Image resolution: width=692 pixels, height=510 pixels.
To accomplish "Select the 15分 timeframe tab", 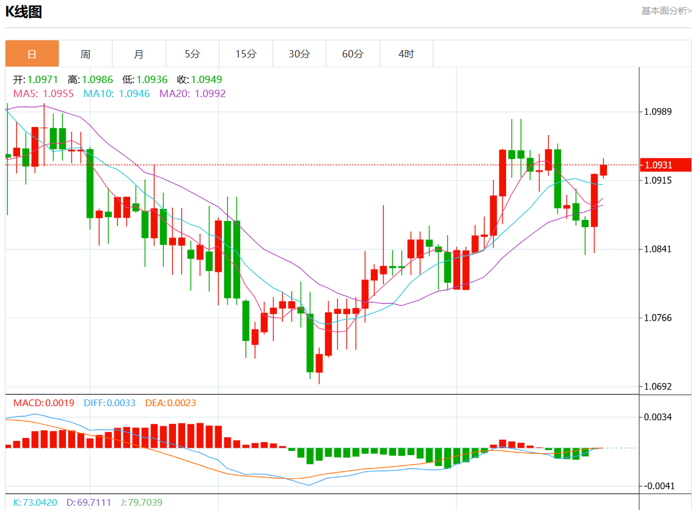I will [246, 54].
